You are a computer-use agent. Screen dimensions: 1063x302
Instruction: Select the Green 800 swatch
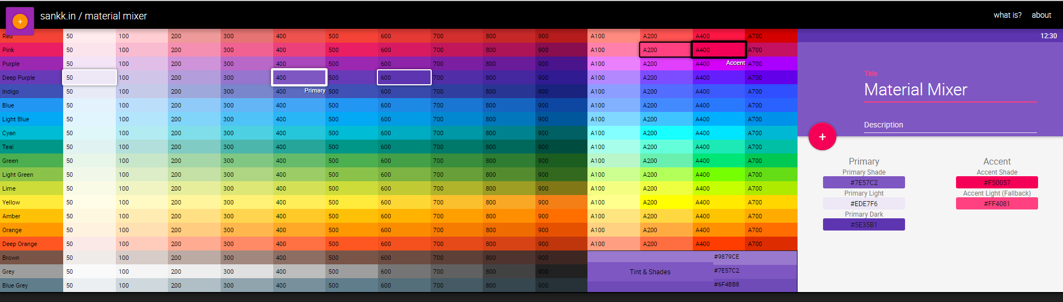(x=509, y=161)
